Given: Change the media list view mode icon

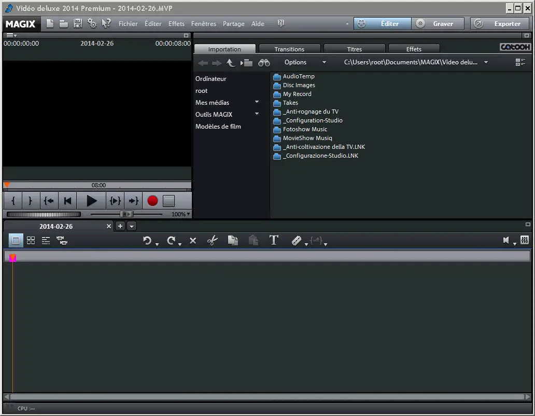Looking at the screenshot, I should pyautogui.click(x=520, y=62).
